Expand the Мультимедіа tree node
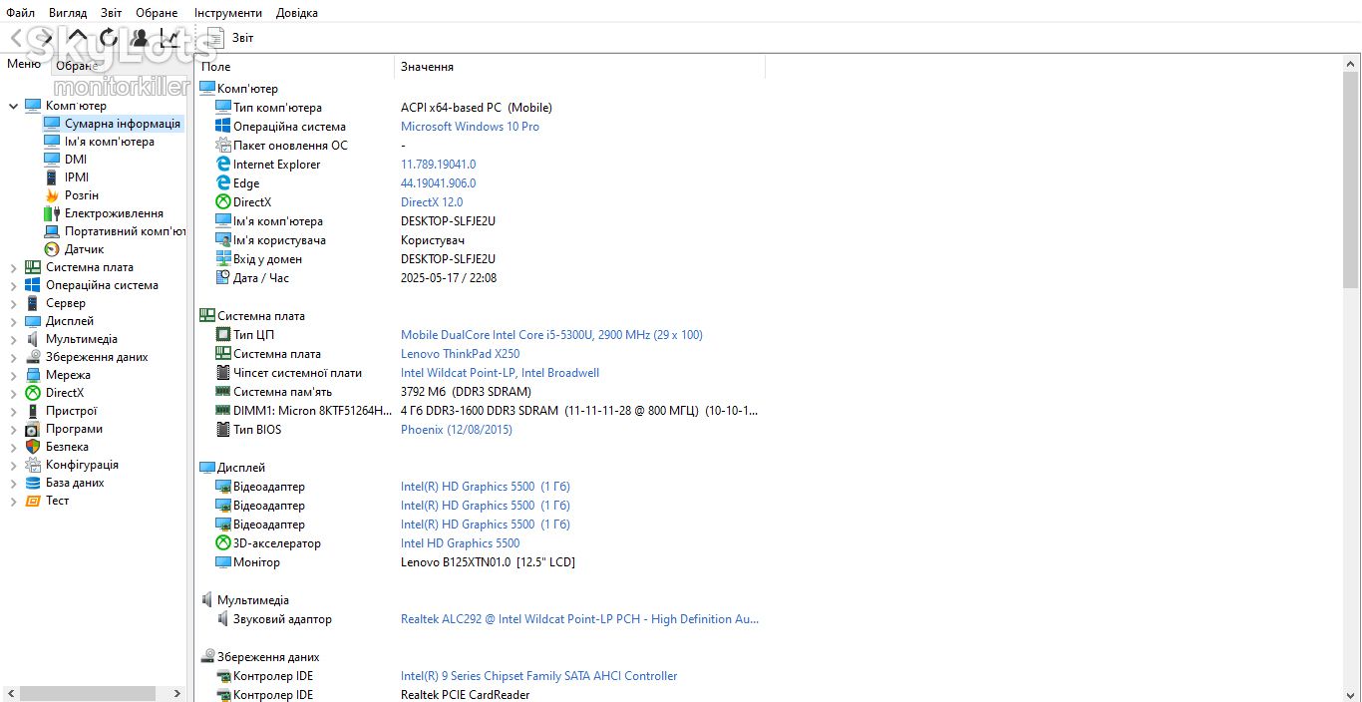Screen dimensions: 1362x702 point(13,339)
